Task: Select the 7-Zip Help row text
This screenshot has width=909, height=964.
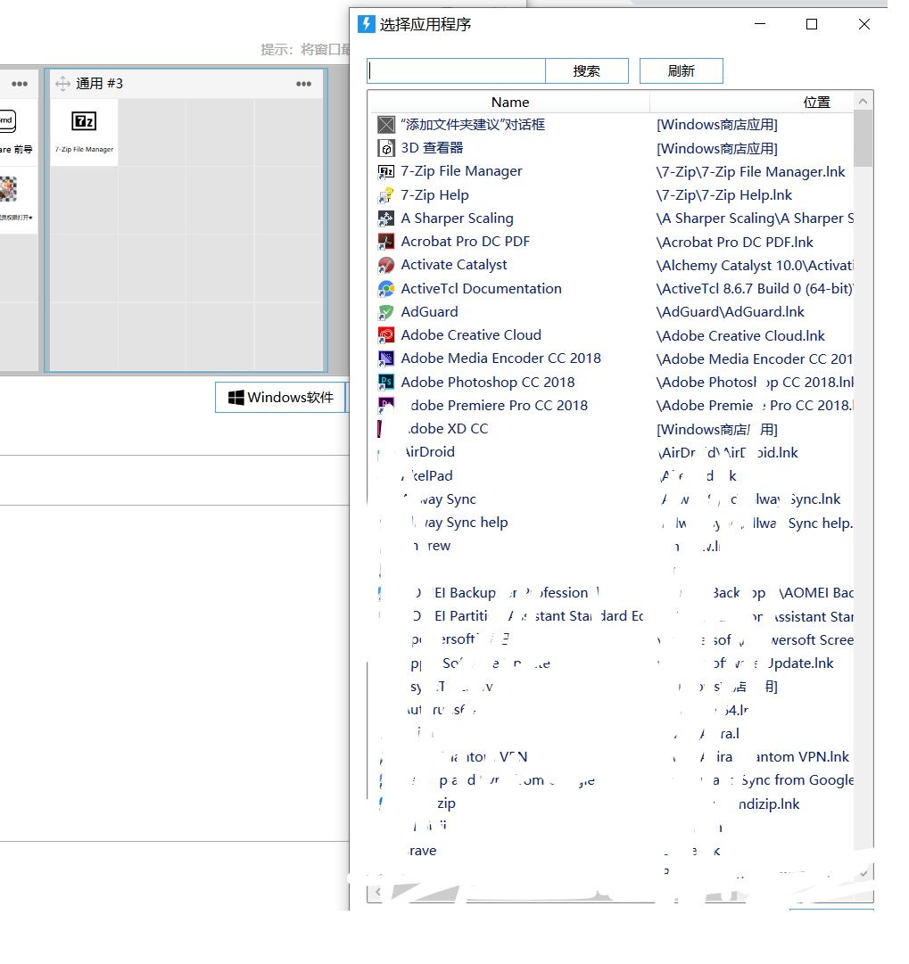Action: (434, 195)
